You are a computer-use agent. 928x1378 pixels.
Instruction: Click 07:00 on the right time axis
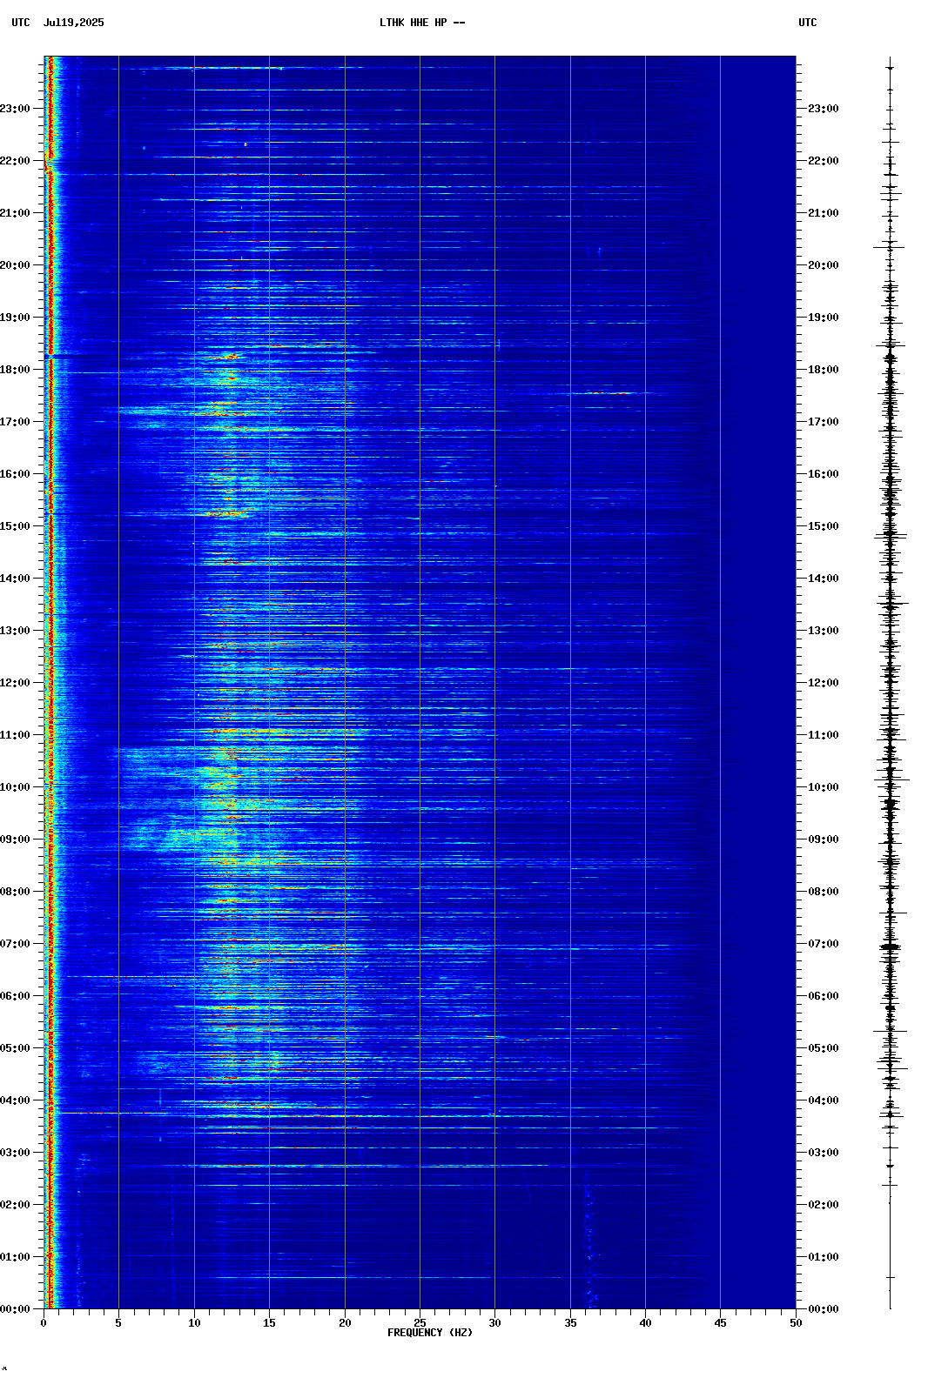tap(824, 944)
